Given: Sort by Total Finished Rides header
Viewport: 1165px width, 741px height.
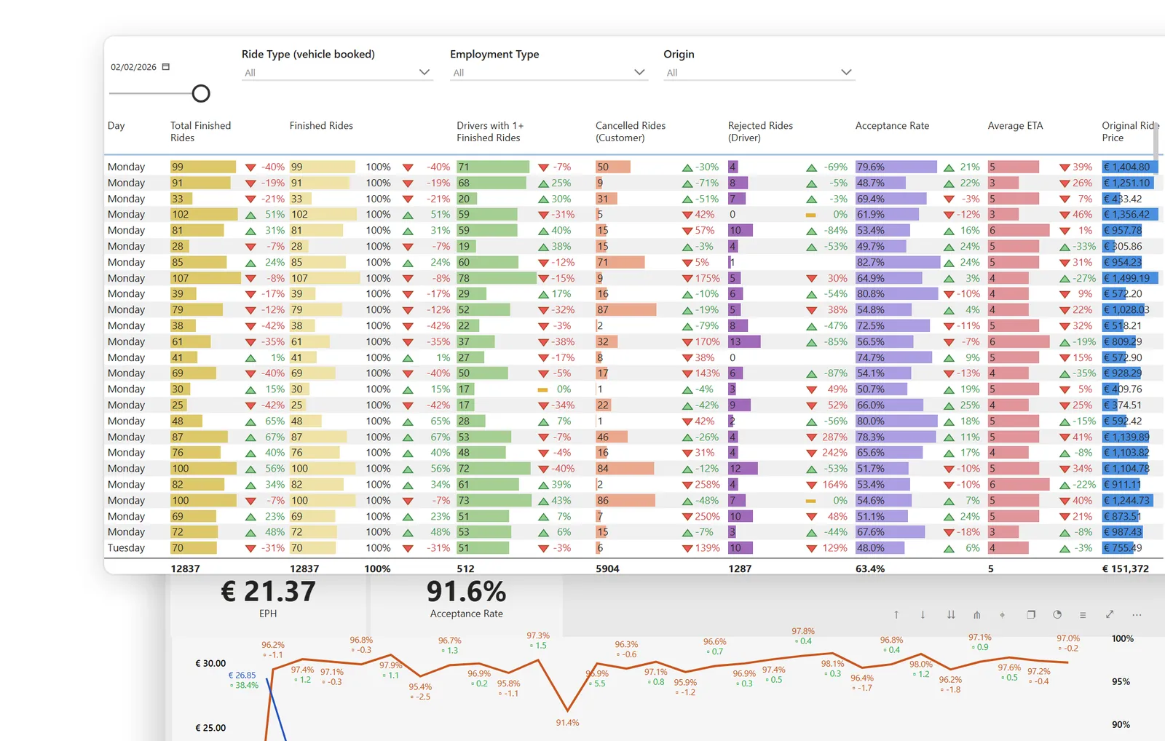Looking at the screenshot, I should click(200, 131).
